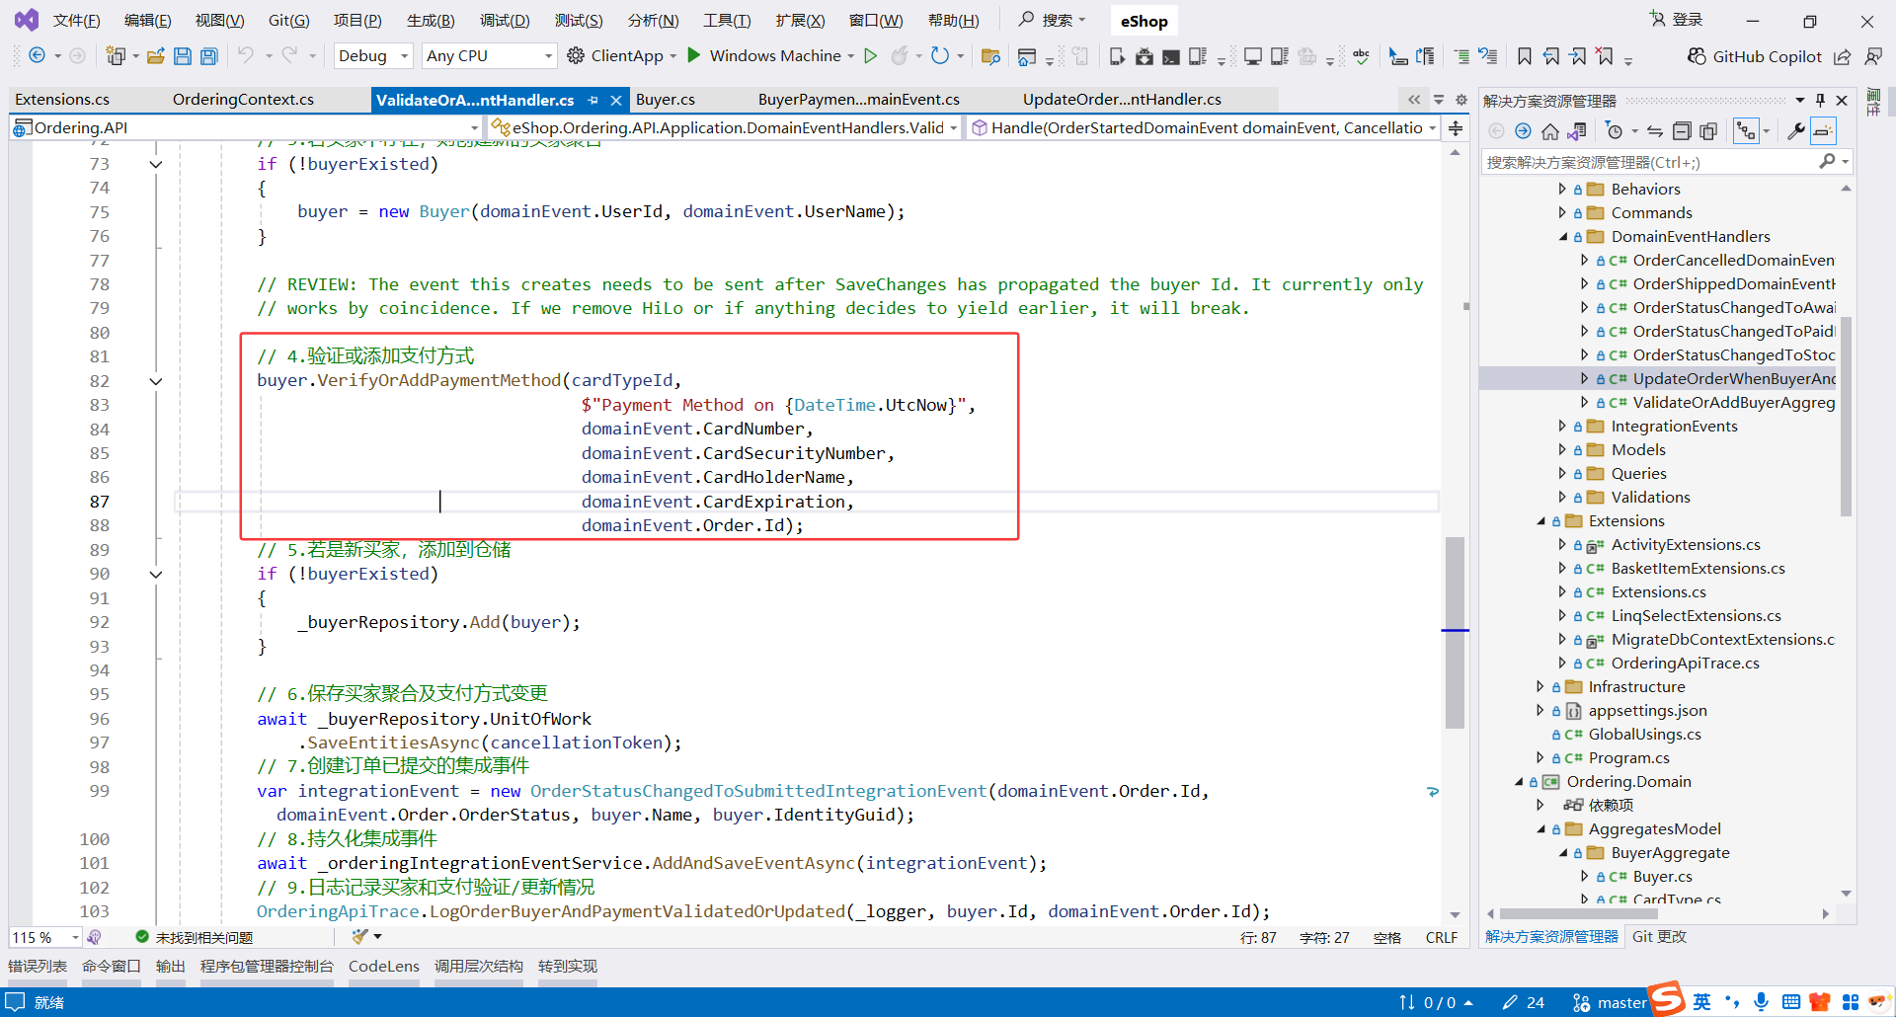Collapse the DomainEventHandlers folder
The width and height of the screenshot is (1896, 1017).
[x=1563, y=237]
